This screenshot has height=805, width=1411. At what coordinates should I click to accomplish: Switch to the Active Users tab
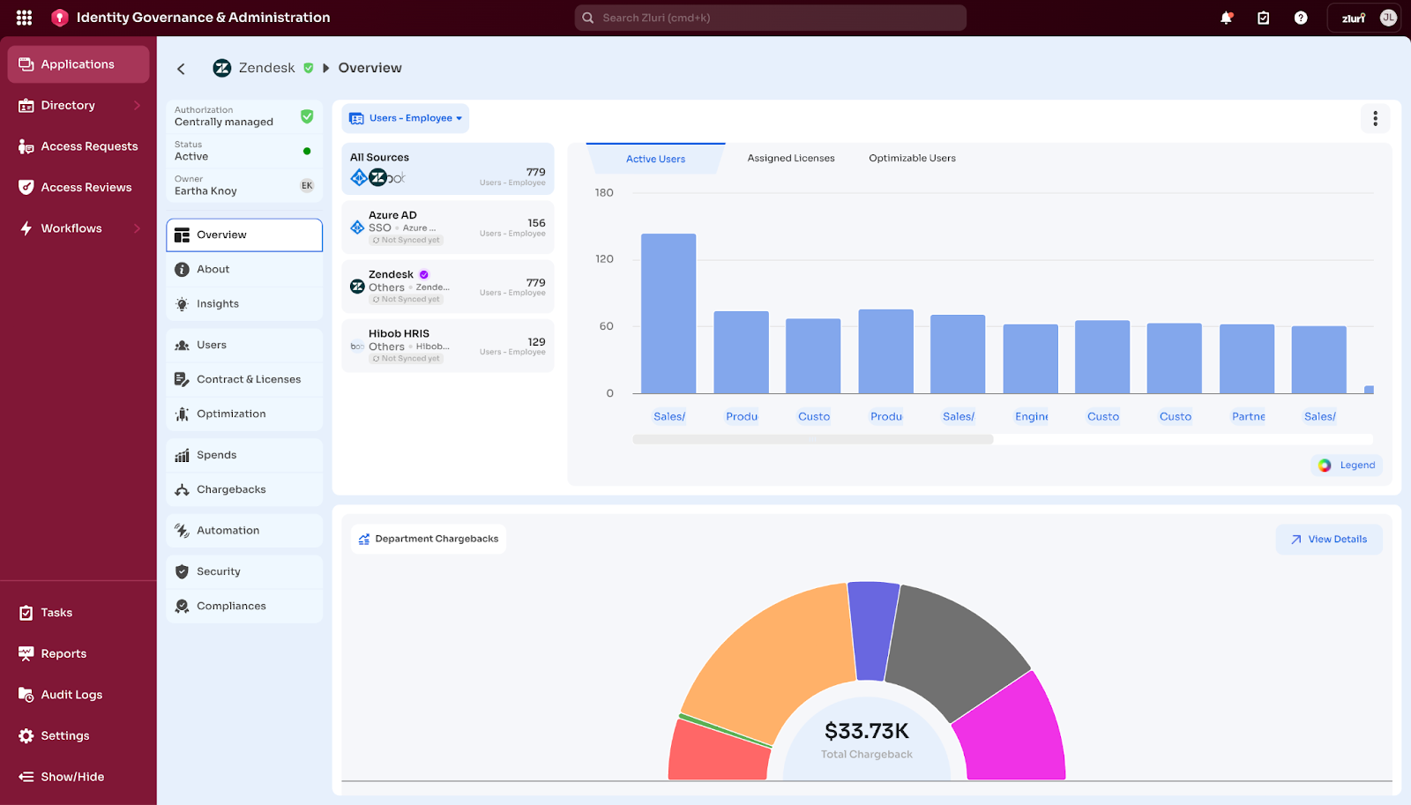[655, 159]
